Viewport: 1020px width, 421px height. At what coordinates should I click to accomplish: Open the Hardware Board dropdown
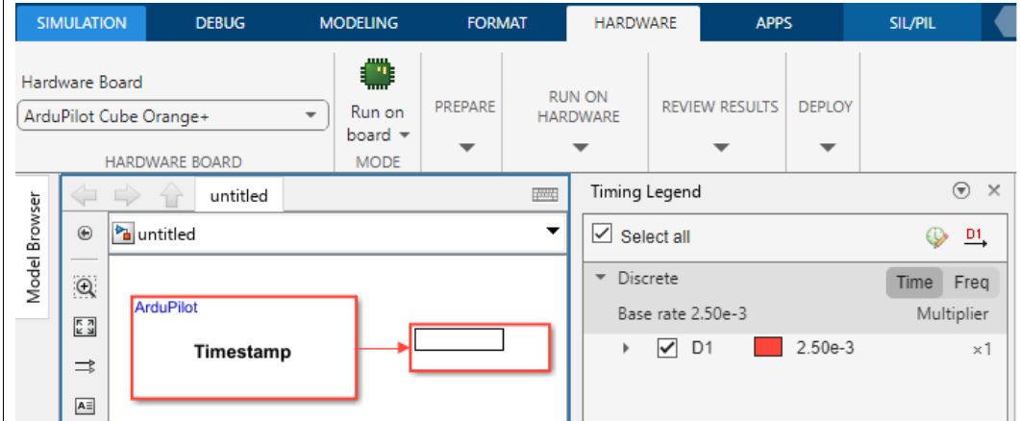311,116
